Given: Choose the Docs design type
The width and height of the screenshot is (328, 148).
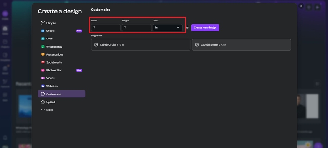Looking at the screenshot, I should coord(61,39).
